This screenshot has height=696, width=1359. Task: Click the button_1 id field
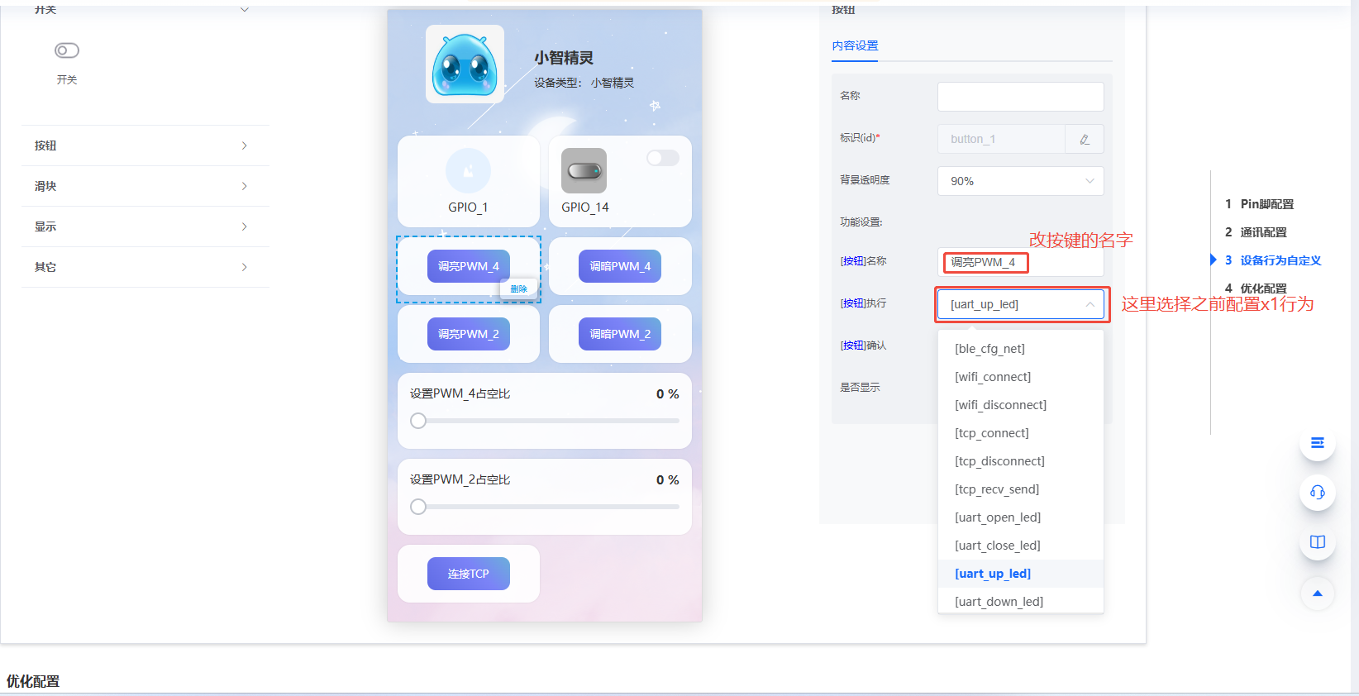coord(1001,139)
